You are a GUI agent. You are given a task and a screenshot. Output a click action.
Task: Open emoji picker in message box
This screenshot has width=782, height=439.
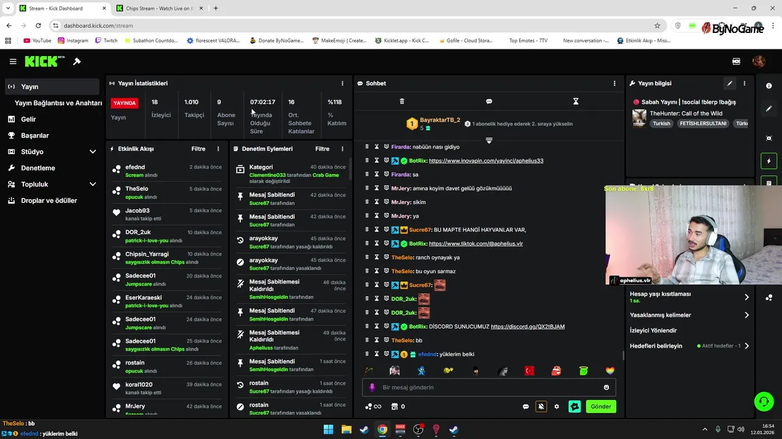click(606, 387)
